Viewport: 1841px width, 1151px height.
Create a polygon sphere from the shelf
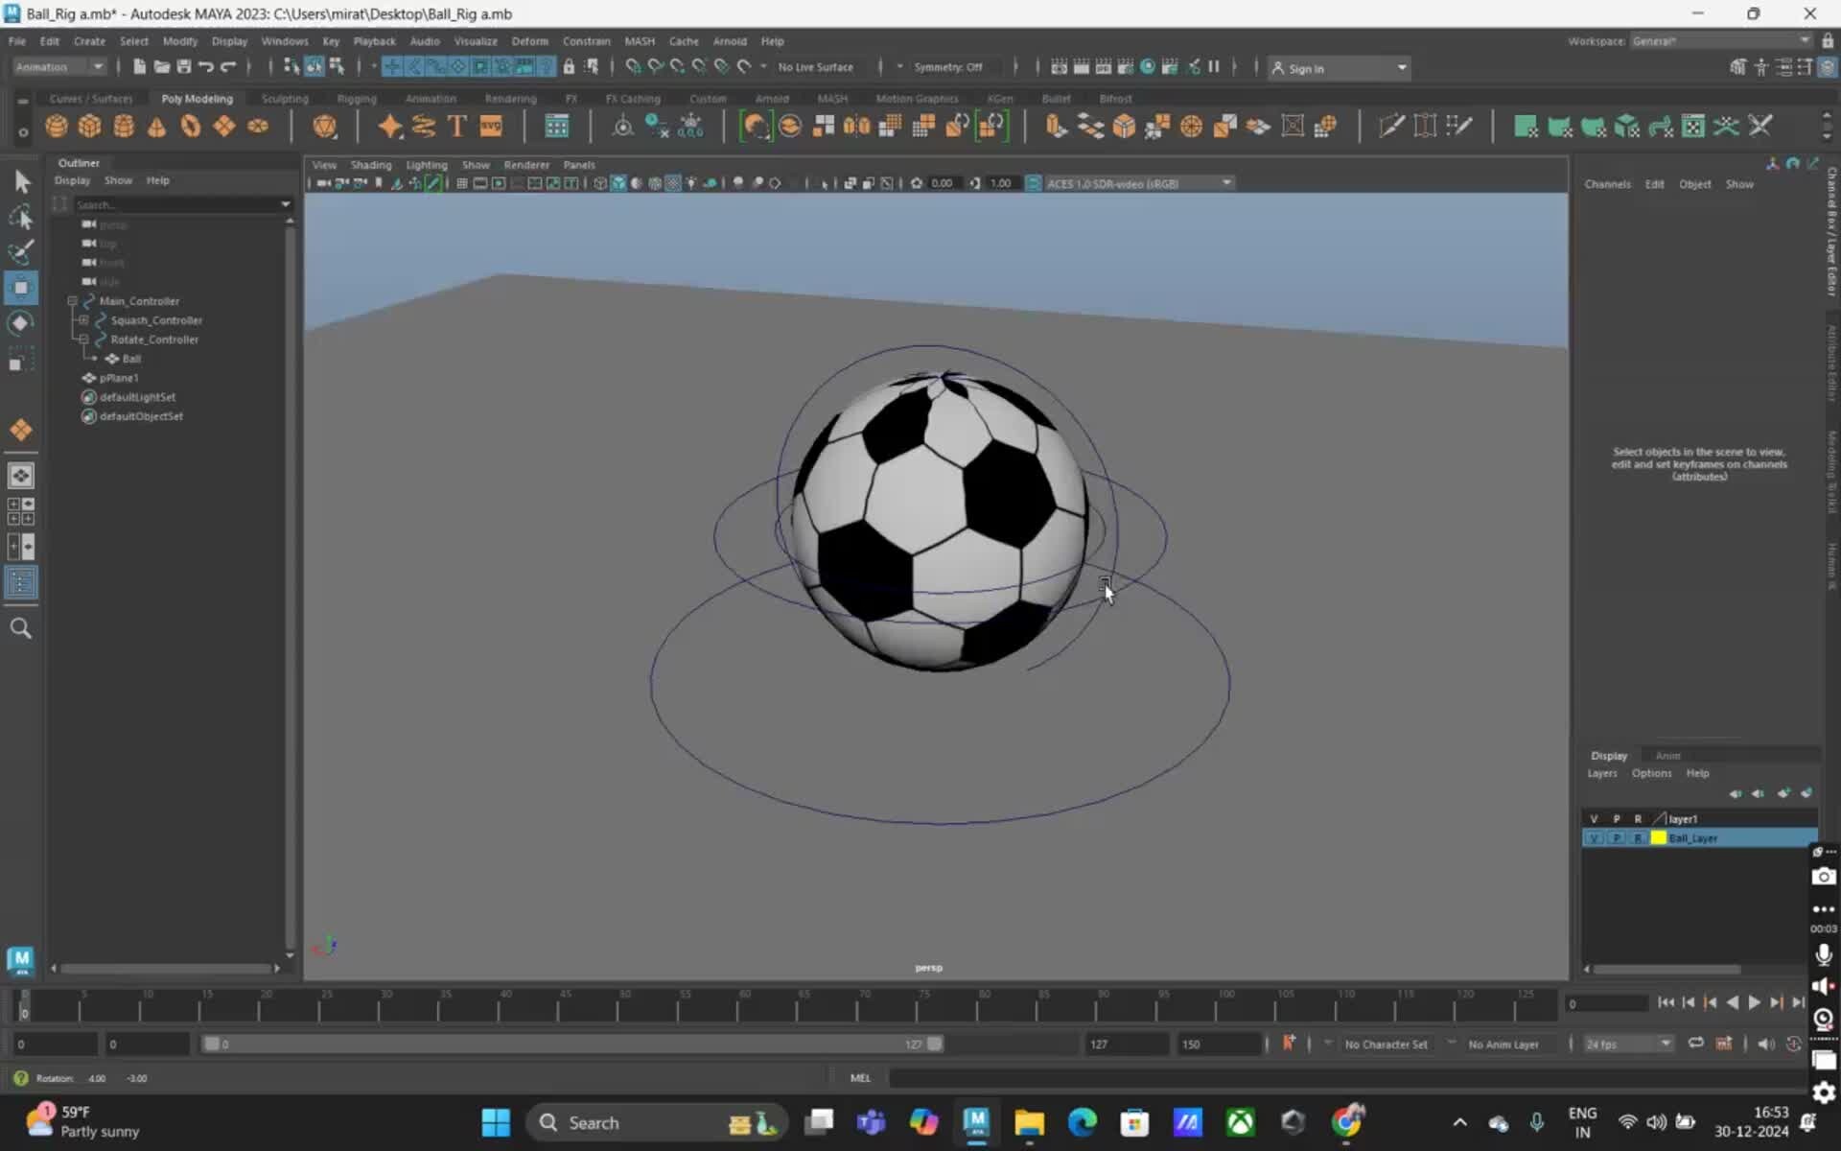[56, 126]
